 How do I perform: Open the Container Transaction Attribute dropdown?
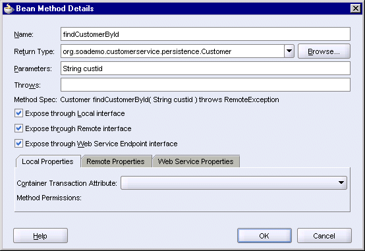pyautogui.click(x=234, y=182)
